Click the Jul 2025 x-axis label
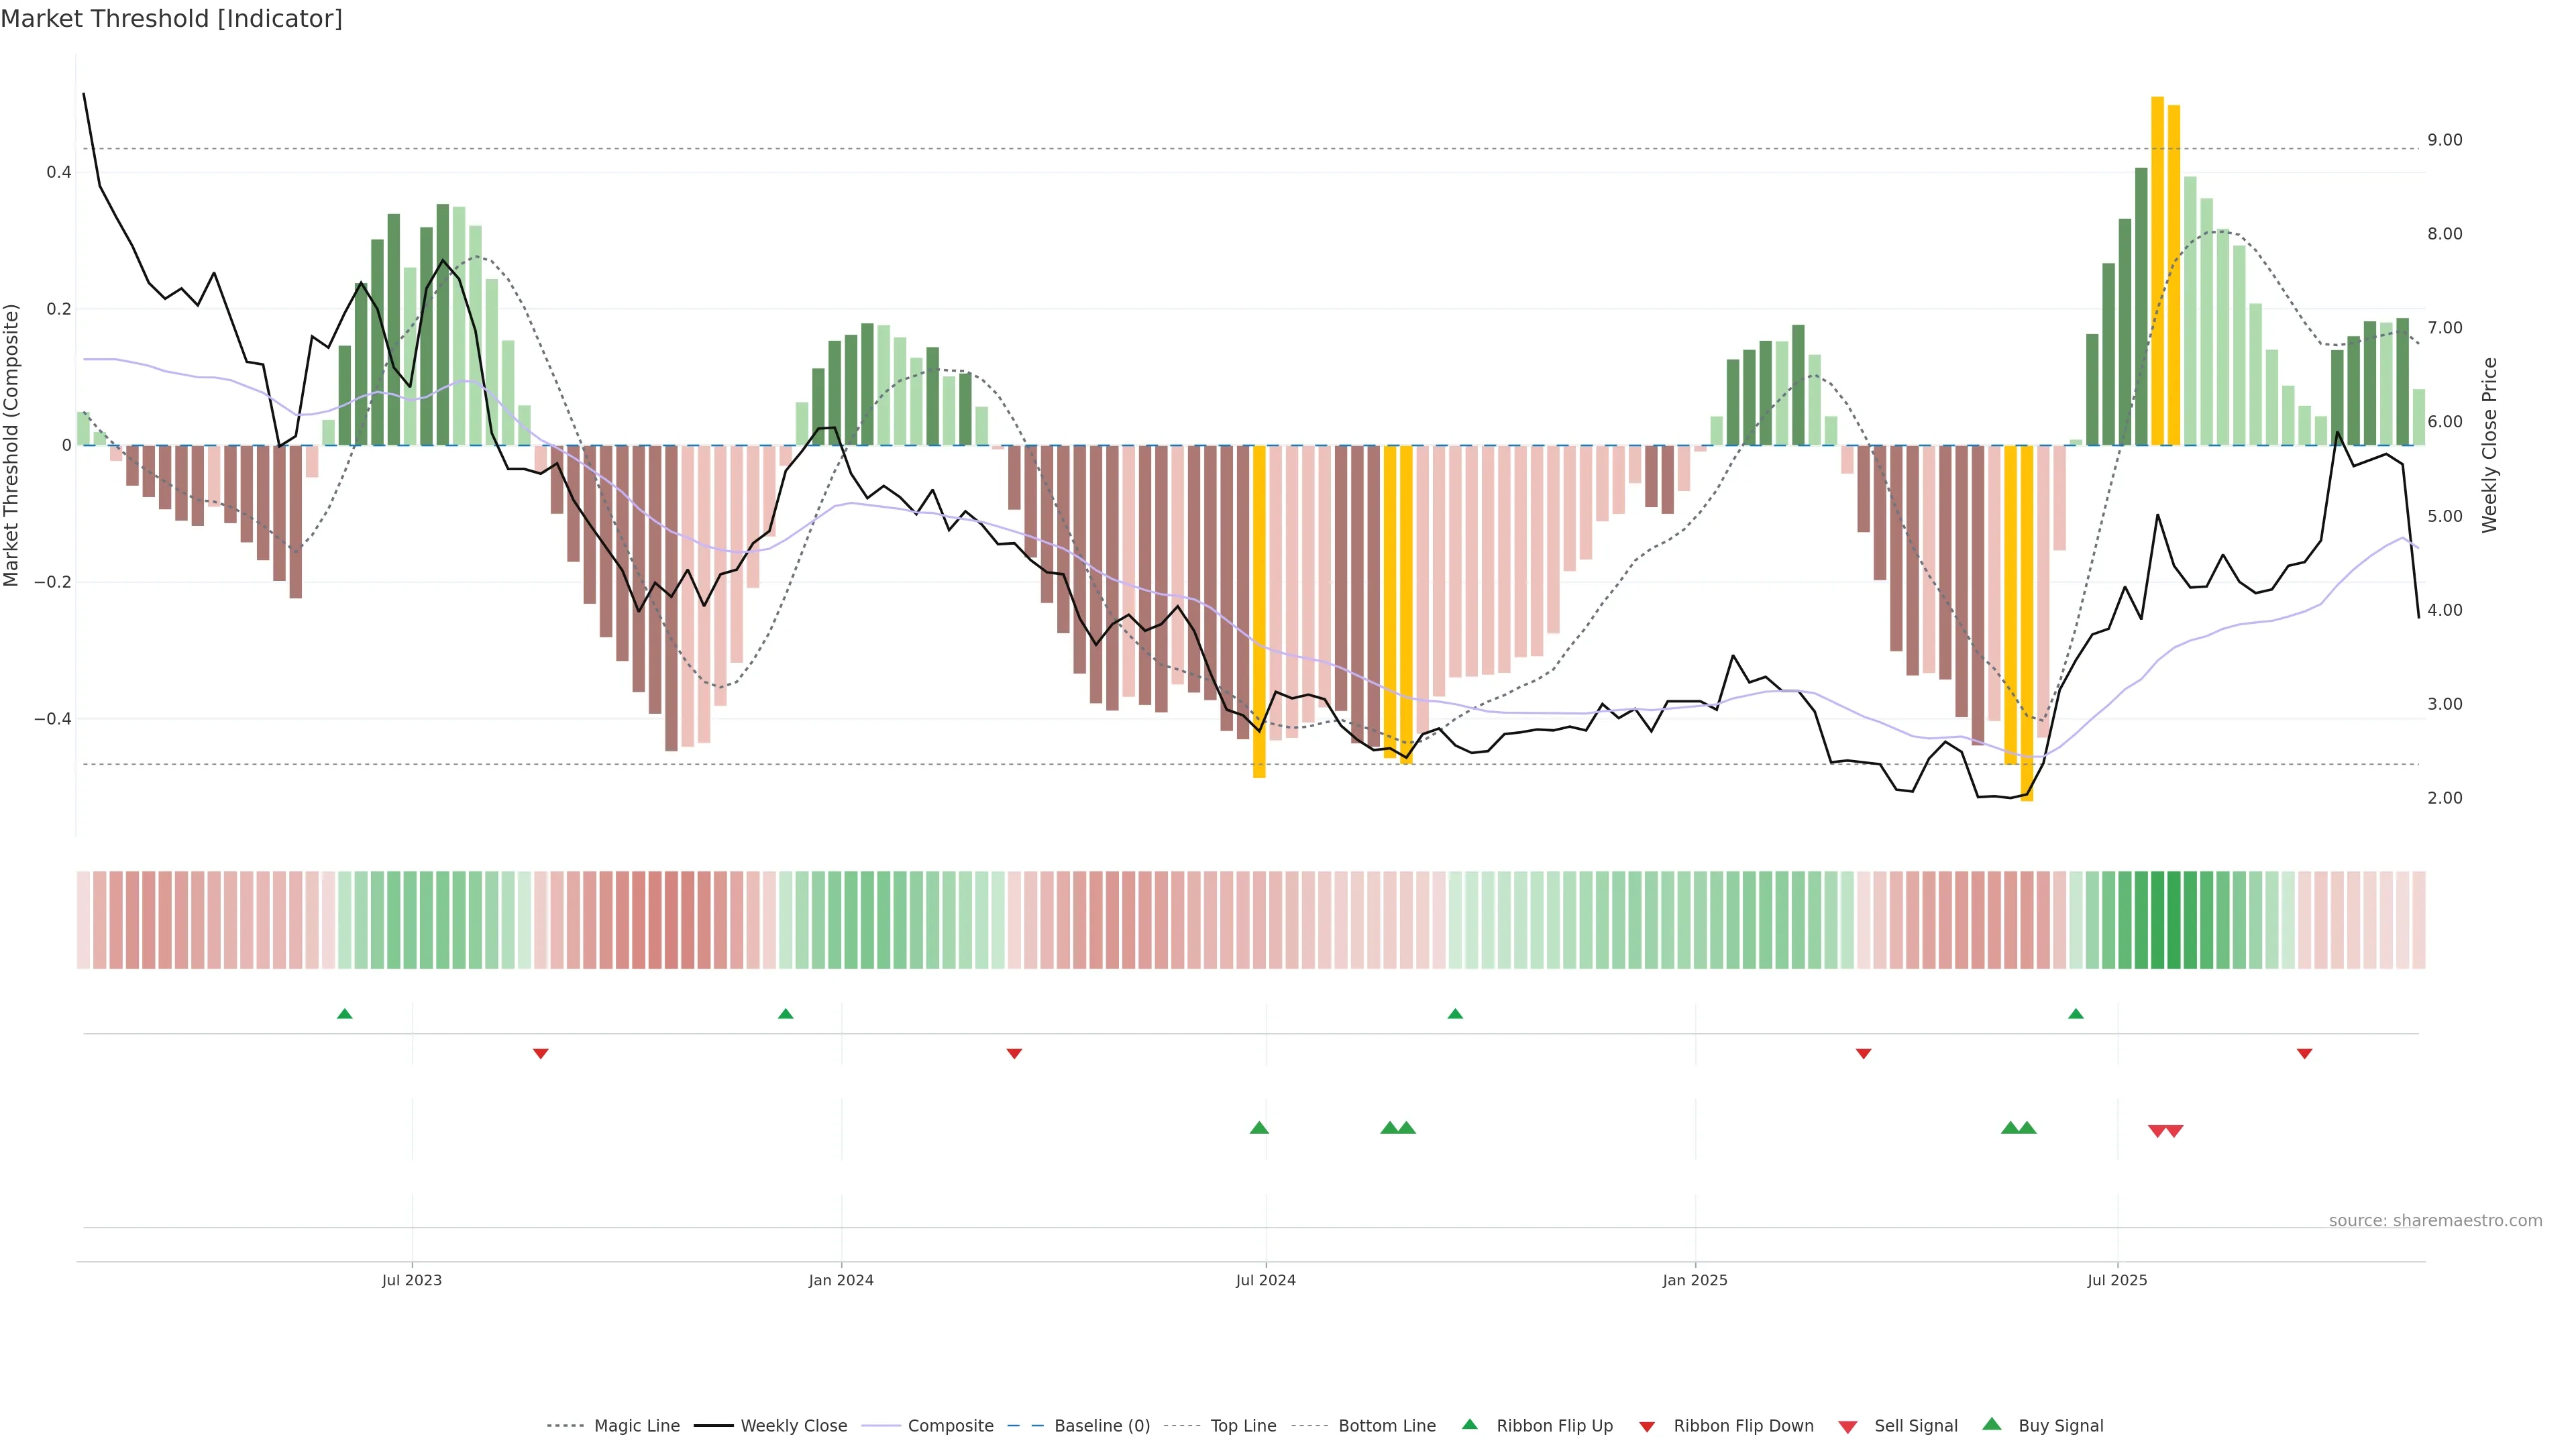 pyautogui.click(x=2117, y=1280)
